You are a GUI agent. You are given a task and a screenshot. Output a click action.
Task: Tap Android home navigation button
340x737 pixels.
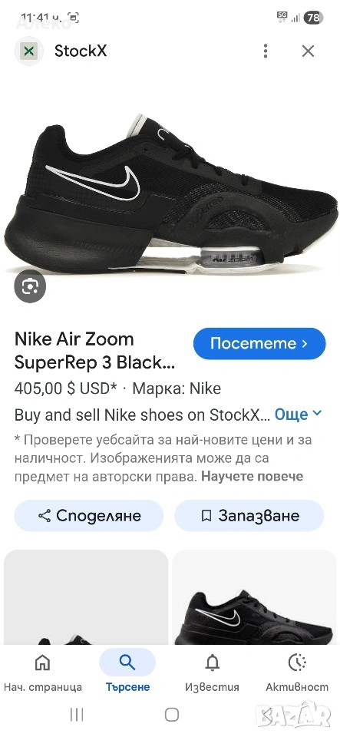tap(172, 715)
